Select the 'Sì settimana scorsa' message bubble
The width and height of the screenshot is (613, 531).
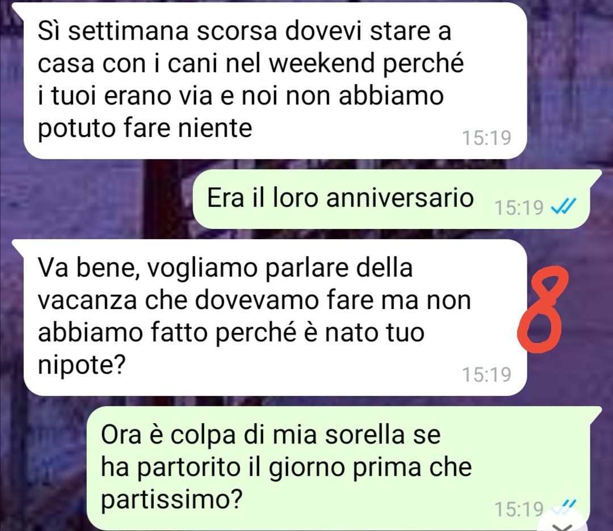click(x=275, y=81)
